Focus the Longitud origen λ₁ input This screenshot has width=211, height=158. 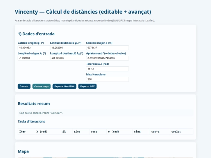pyautogui.click(x=34, y=58)
